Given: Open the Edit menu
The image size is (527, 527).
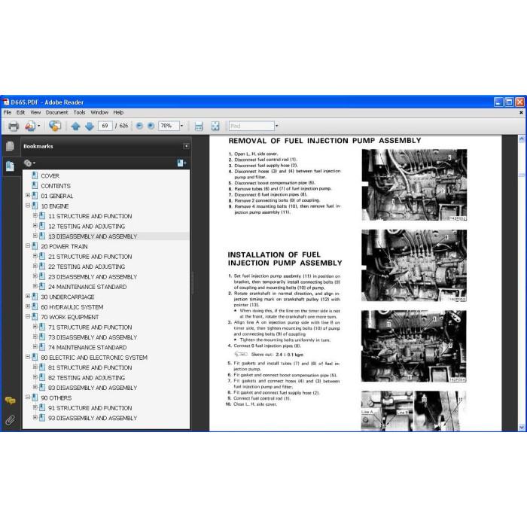Looking at the screenshot, I should click(20, 112).
